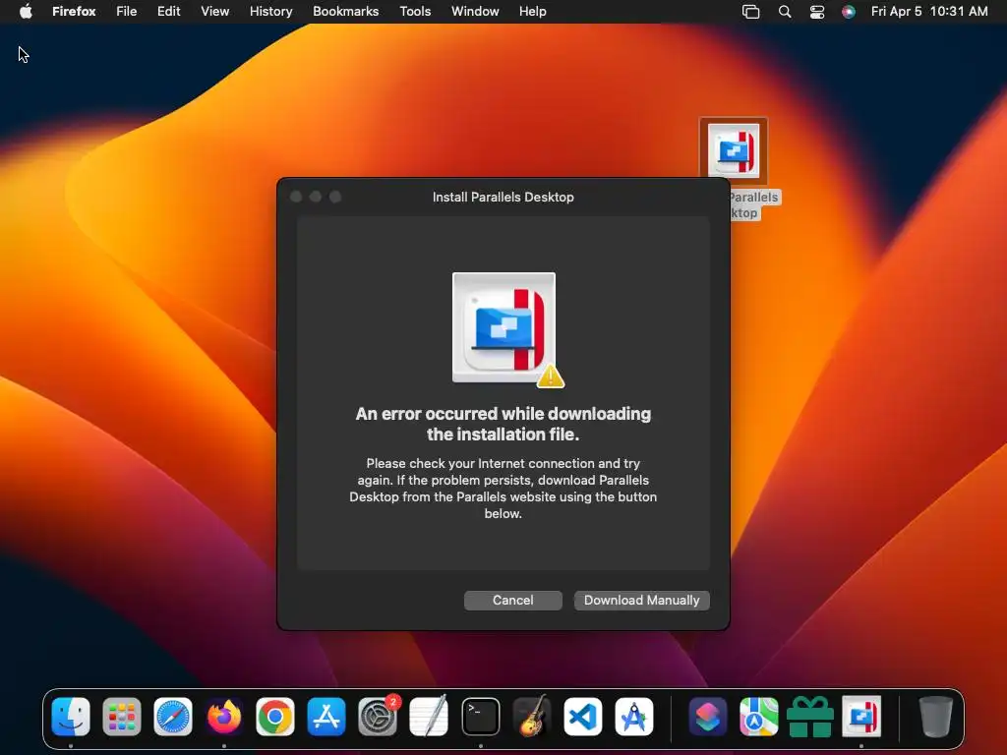Click Parallels installer icon in dock
The width and height of the screenshot is (1007, 755).
click(x=861, y=717)
